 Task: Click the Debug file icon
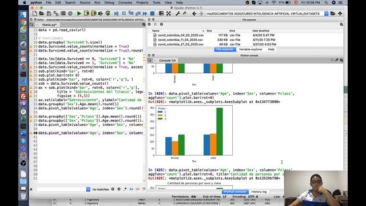click(116, 14)
